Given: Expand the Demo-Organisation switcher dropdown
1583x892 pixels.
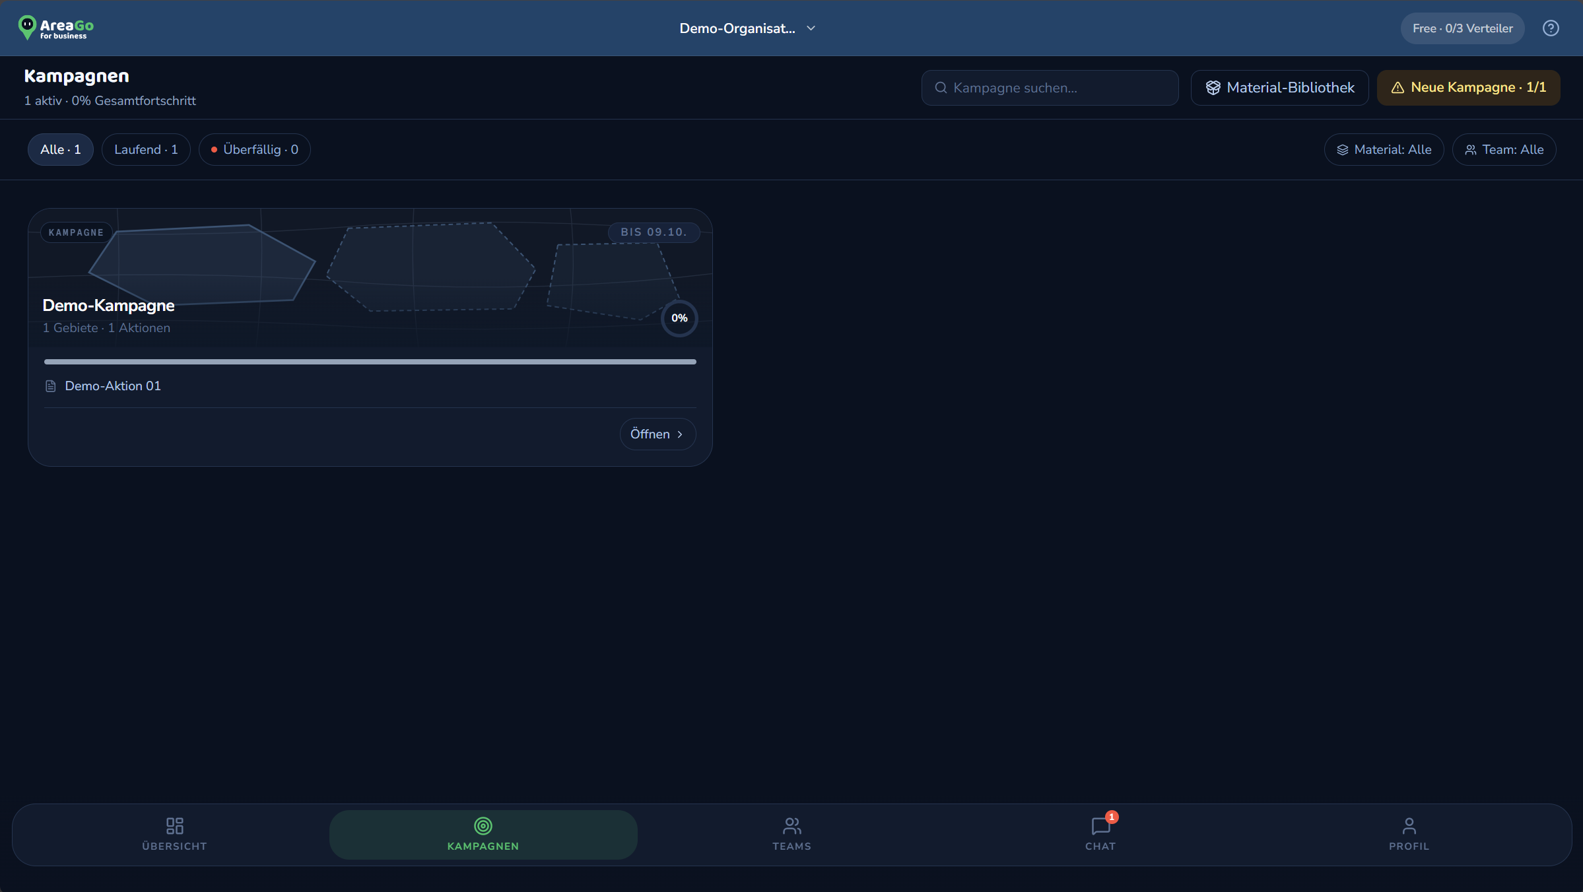Looking at the screenshot, I should (748, 28).
